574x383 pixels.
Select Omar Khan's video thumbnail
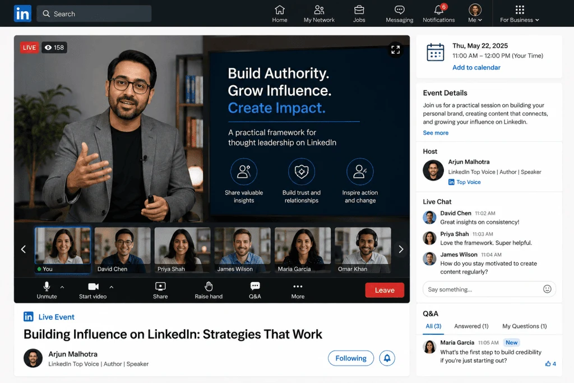363,250
